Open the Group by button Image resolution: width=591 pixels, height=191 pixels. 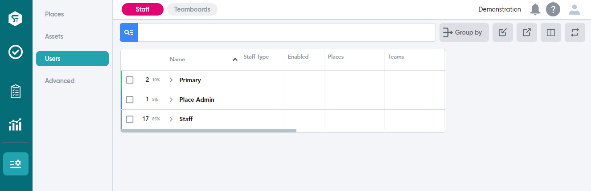tap(464, 32)
